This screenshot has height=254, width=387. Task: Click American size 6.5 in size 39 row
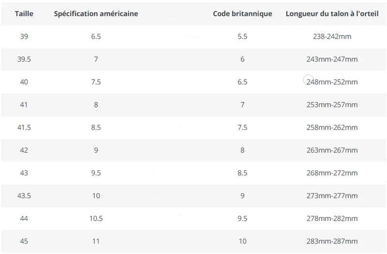click(96, 37)
